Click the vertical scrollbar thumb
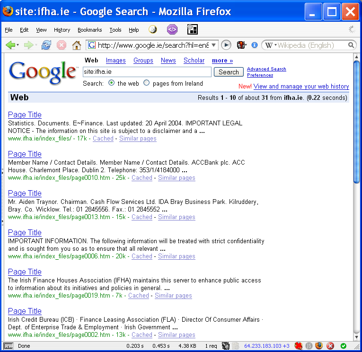Image resolution: width=362 pixels, height=352 pixels. tap(356, 122)
